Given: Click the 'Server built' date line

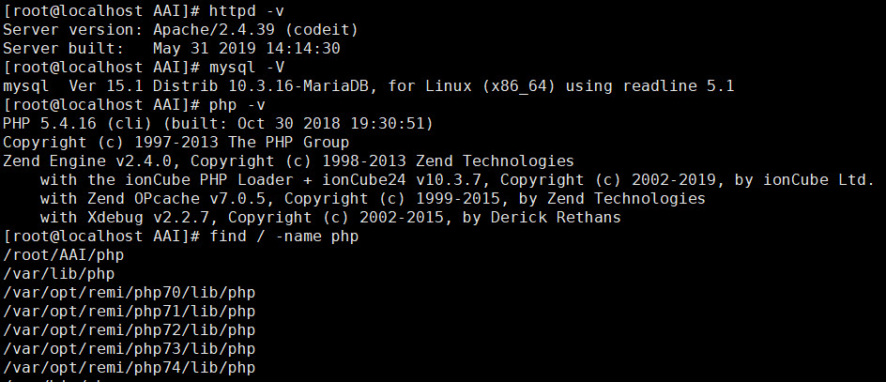Looking at the screenshot, I should 171,49.
